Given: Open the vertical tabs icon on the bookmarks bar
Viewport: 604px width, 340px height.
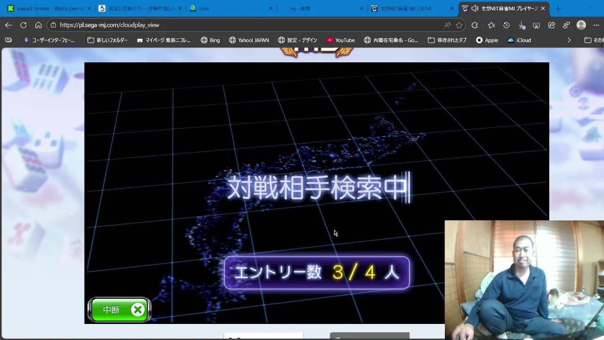Looking at the screenshot, I should point(8,40).
